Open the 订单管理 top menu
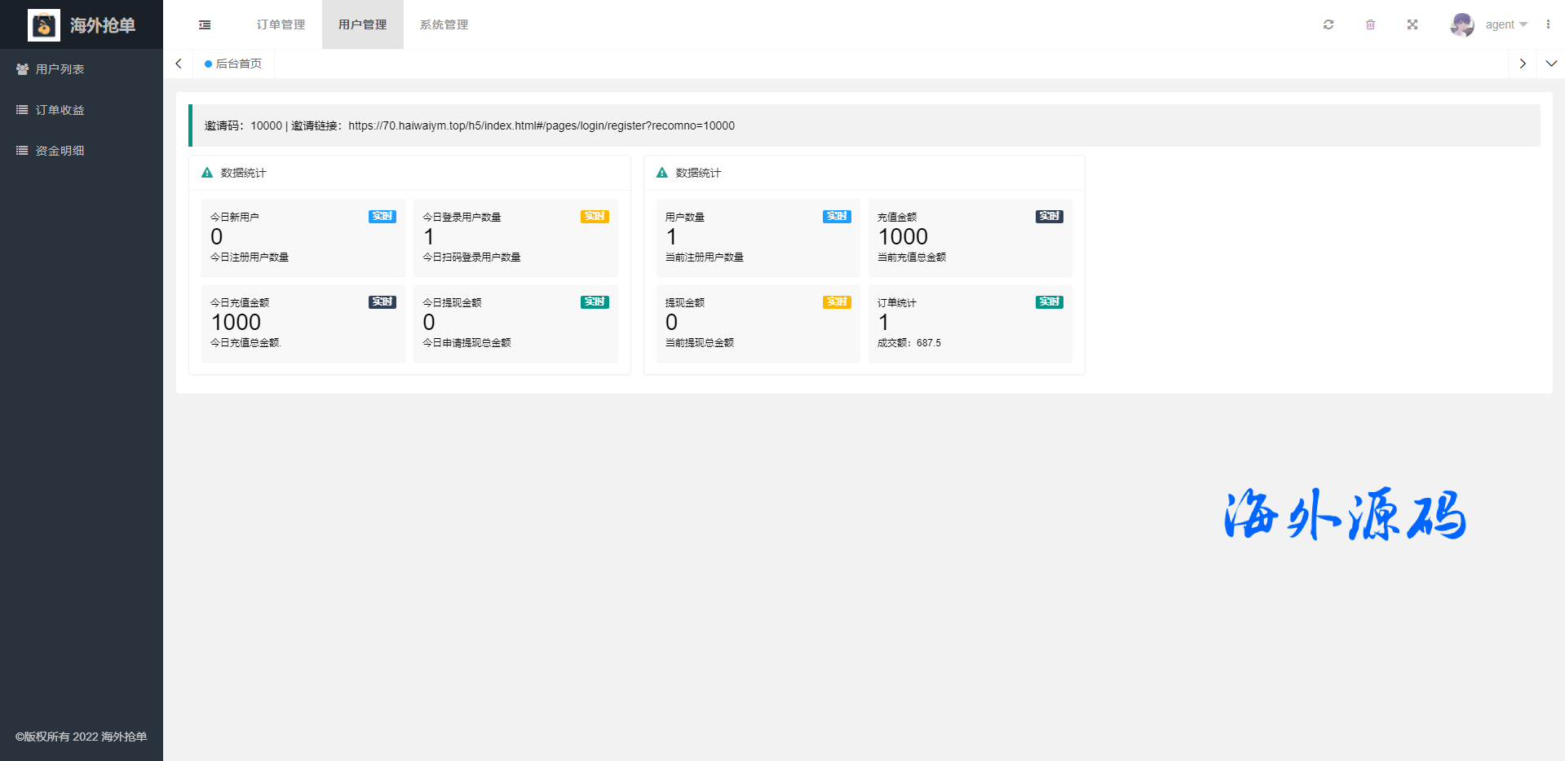Screen dimensions: 1565x761 [x=281, y=24]
